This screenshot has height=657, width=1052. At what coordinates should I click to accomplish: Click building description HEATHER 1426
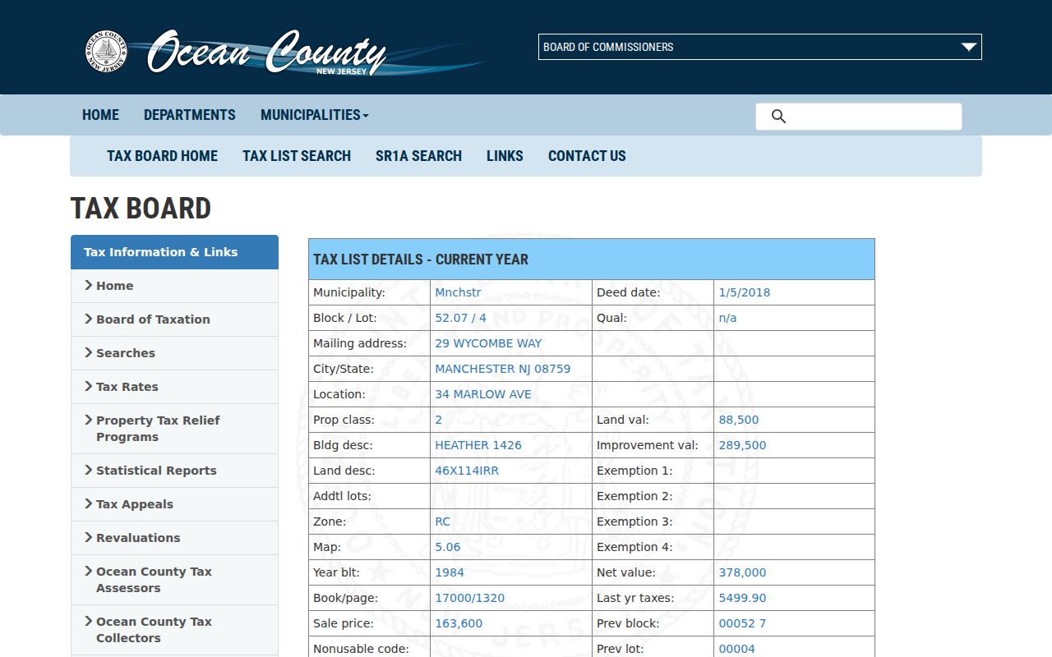478,445
